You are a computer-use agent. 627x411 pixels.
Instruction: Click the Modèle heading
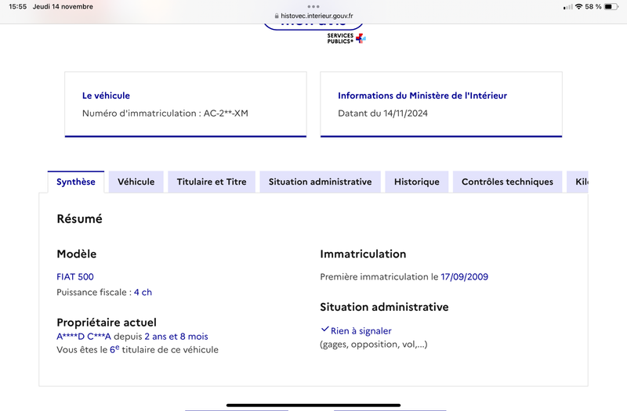pos(76,254)
